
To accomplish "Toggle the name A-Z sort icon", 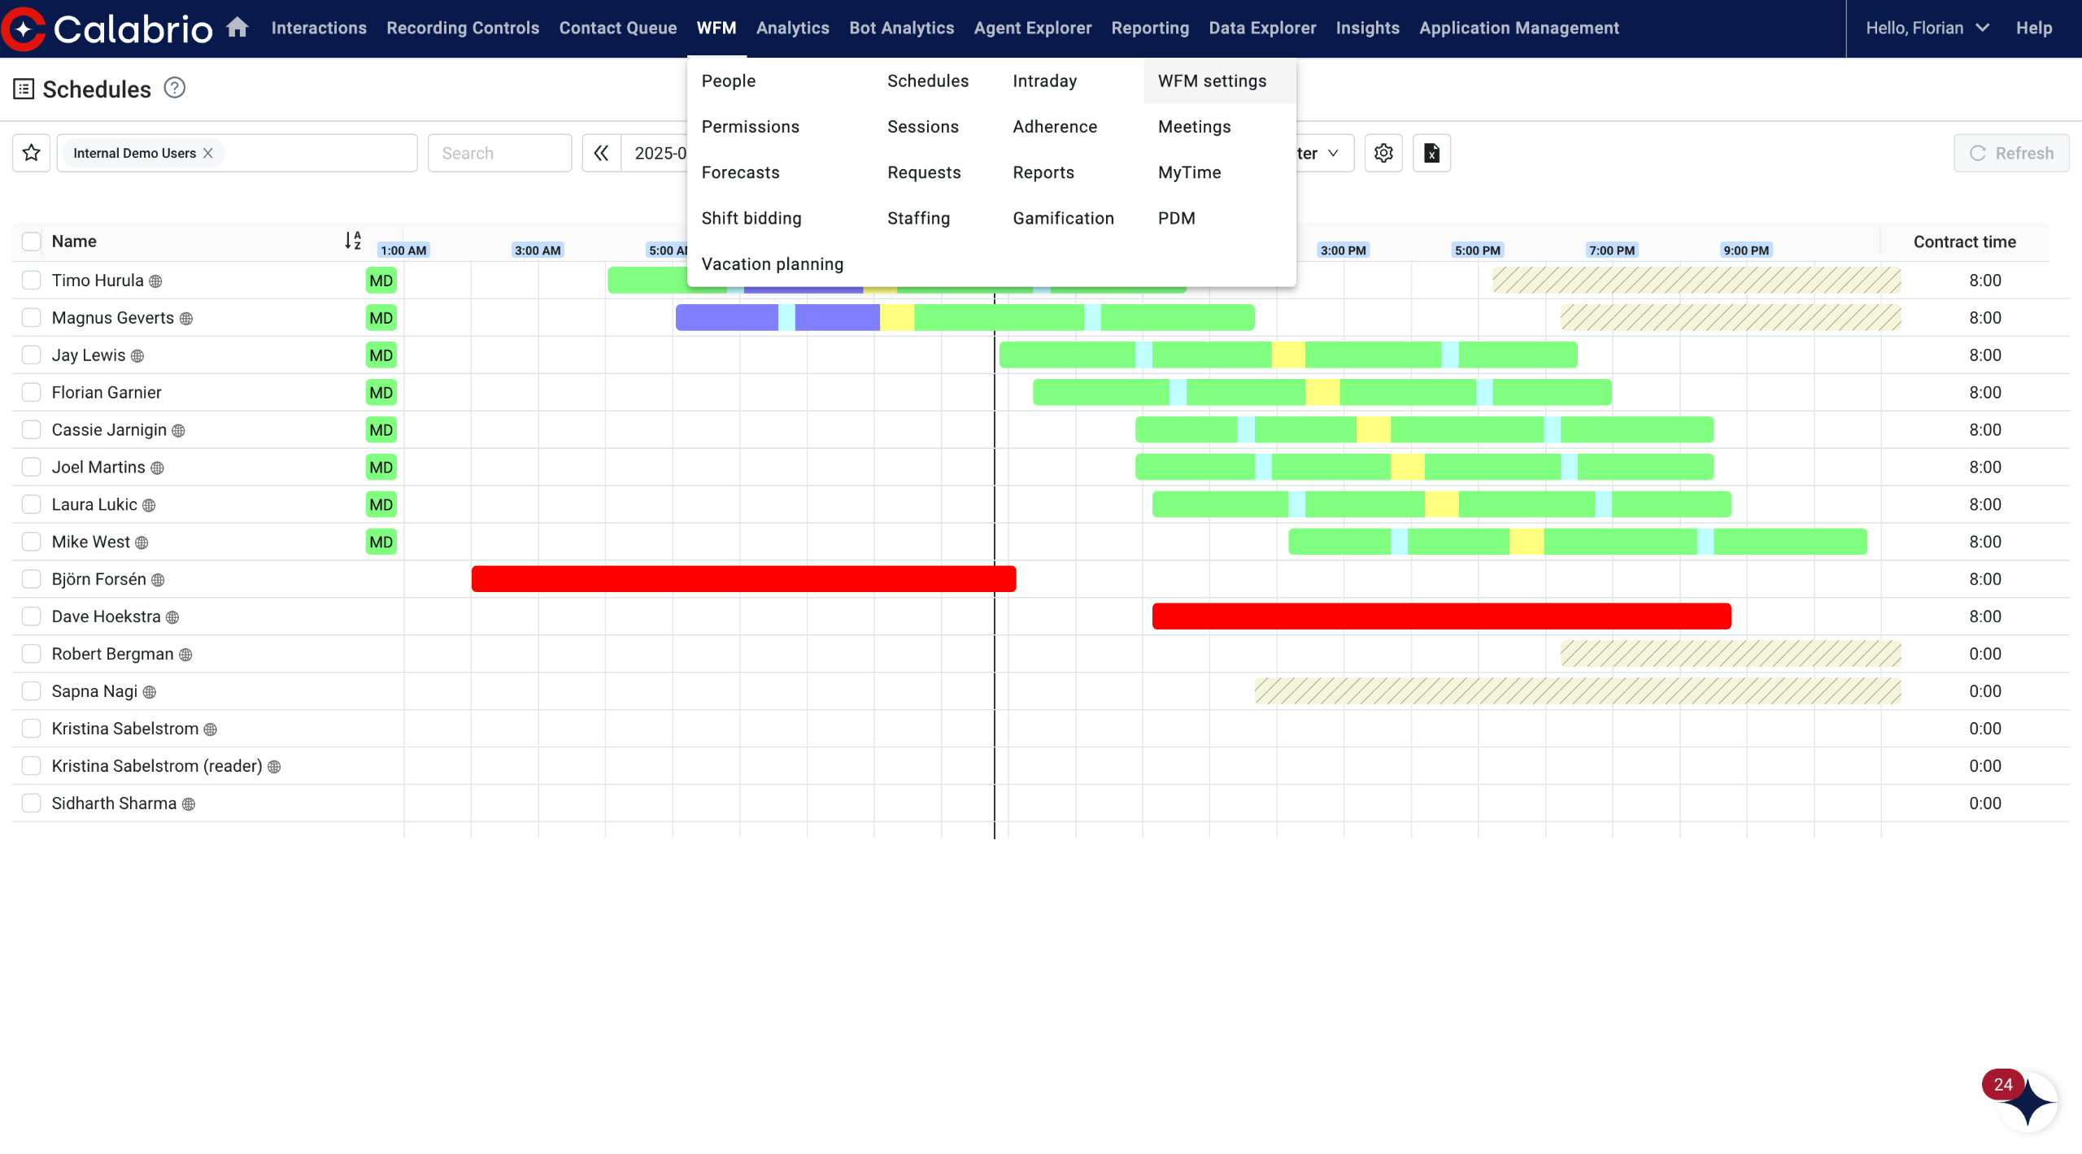I will coord(353,241).
